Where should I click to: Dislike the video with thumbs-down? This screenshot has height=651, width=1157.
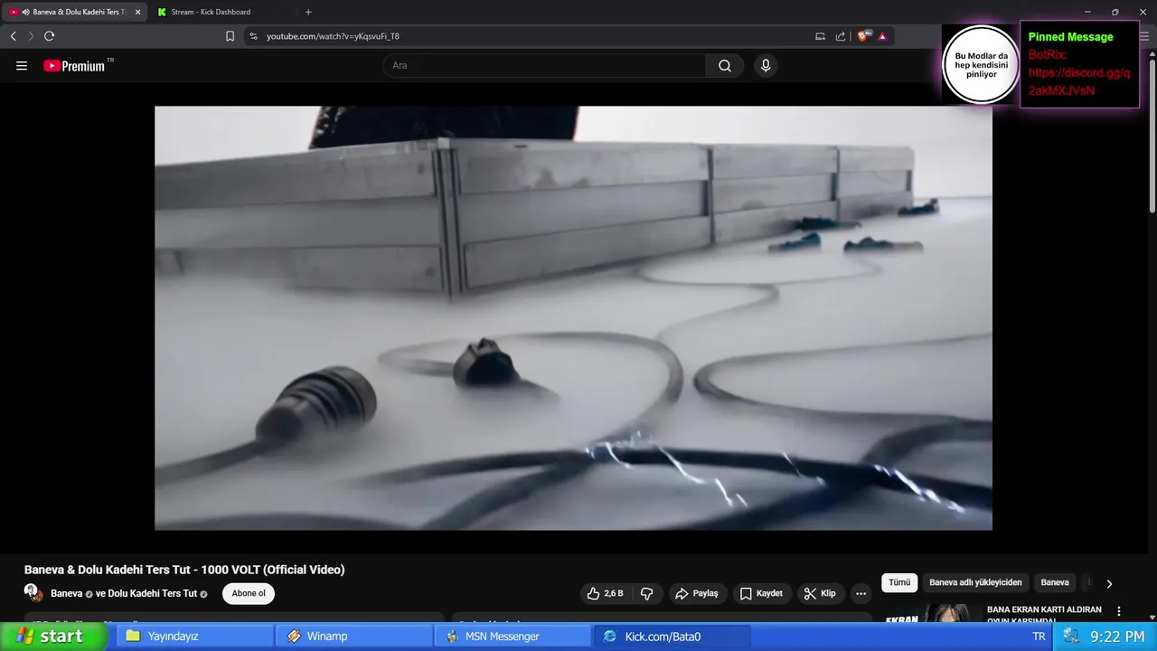[x=647, y=593]
